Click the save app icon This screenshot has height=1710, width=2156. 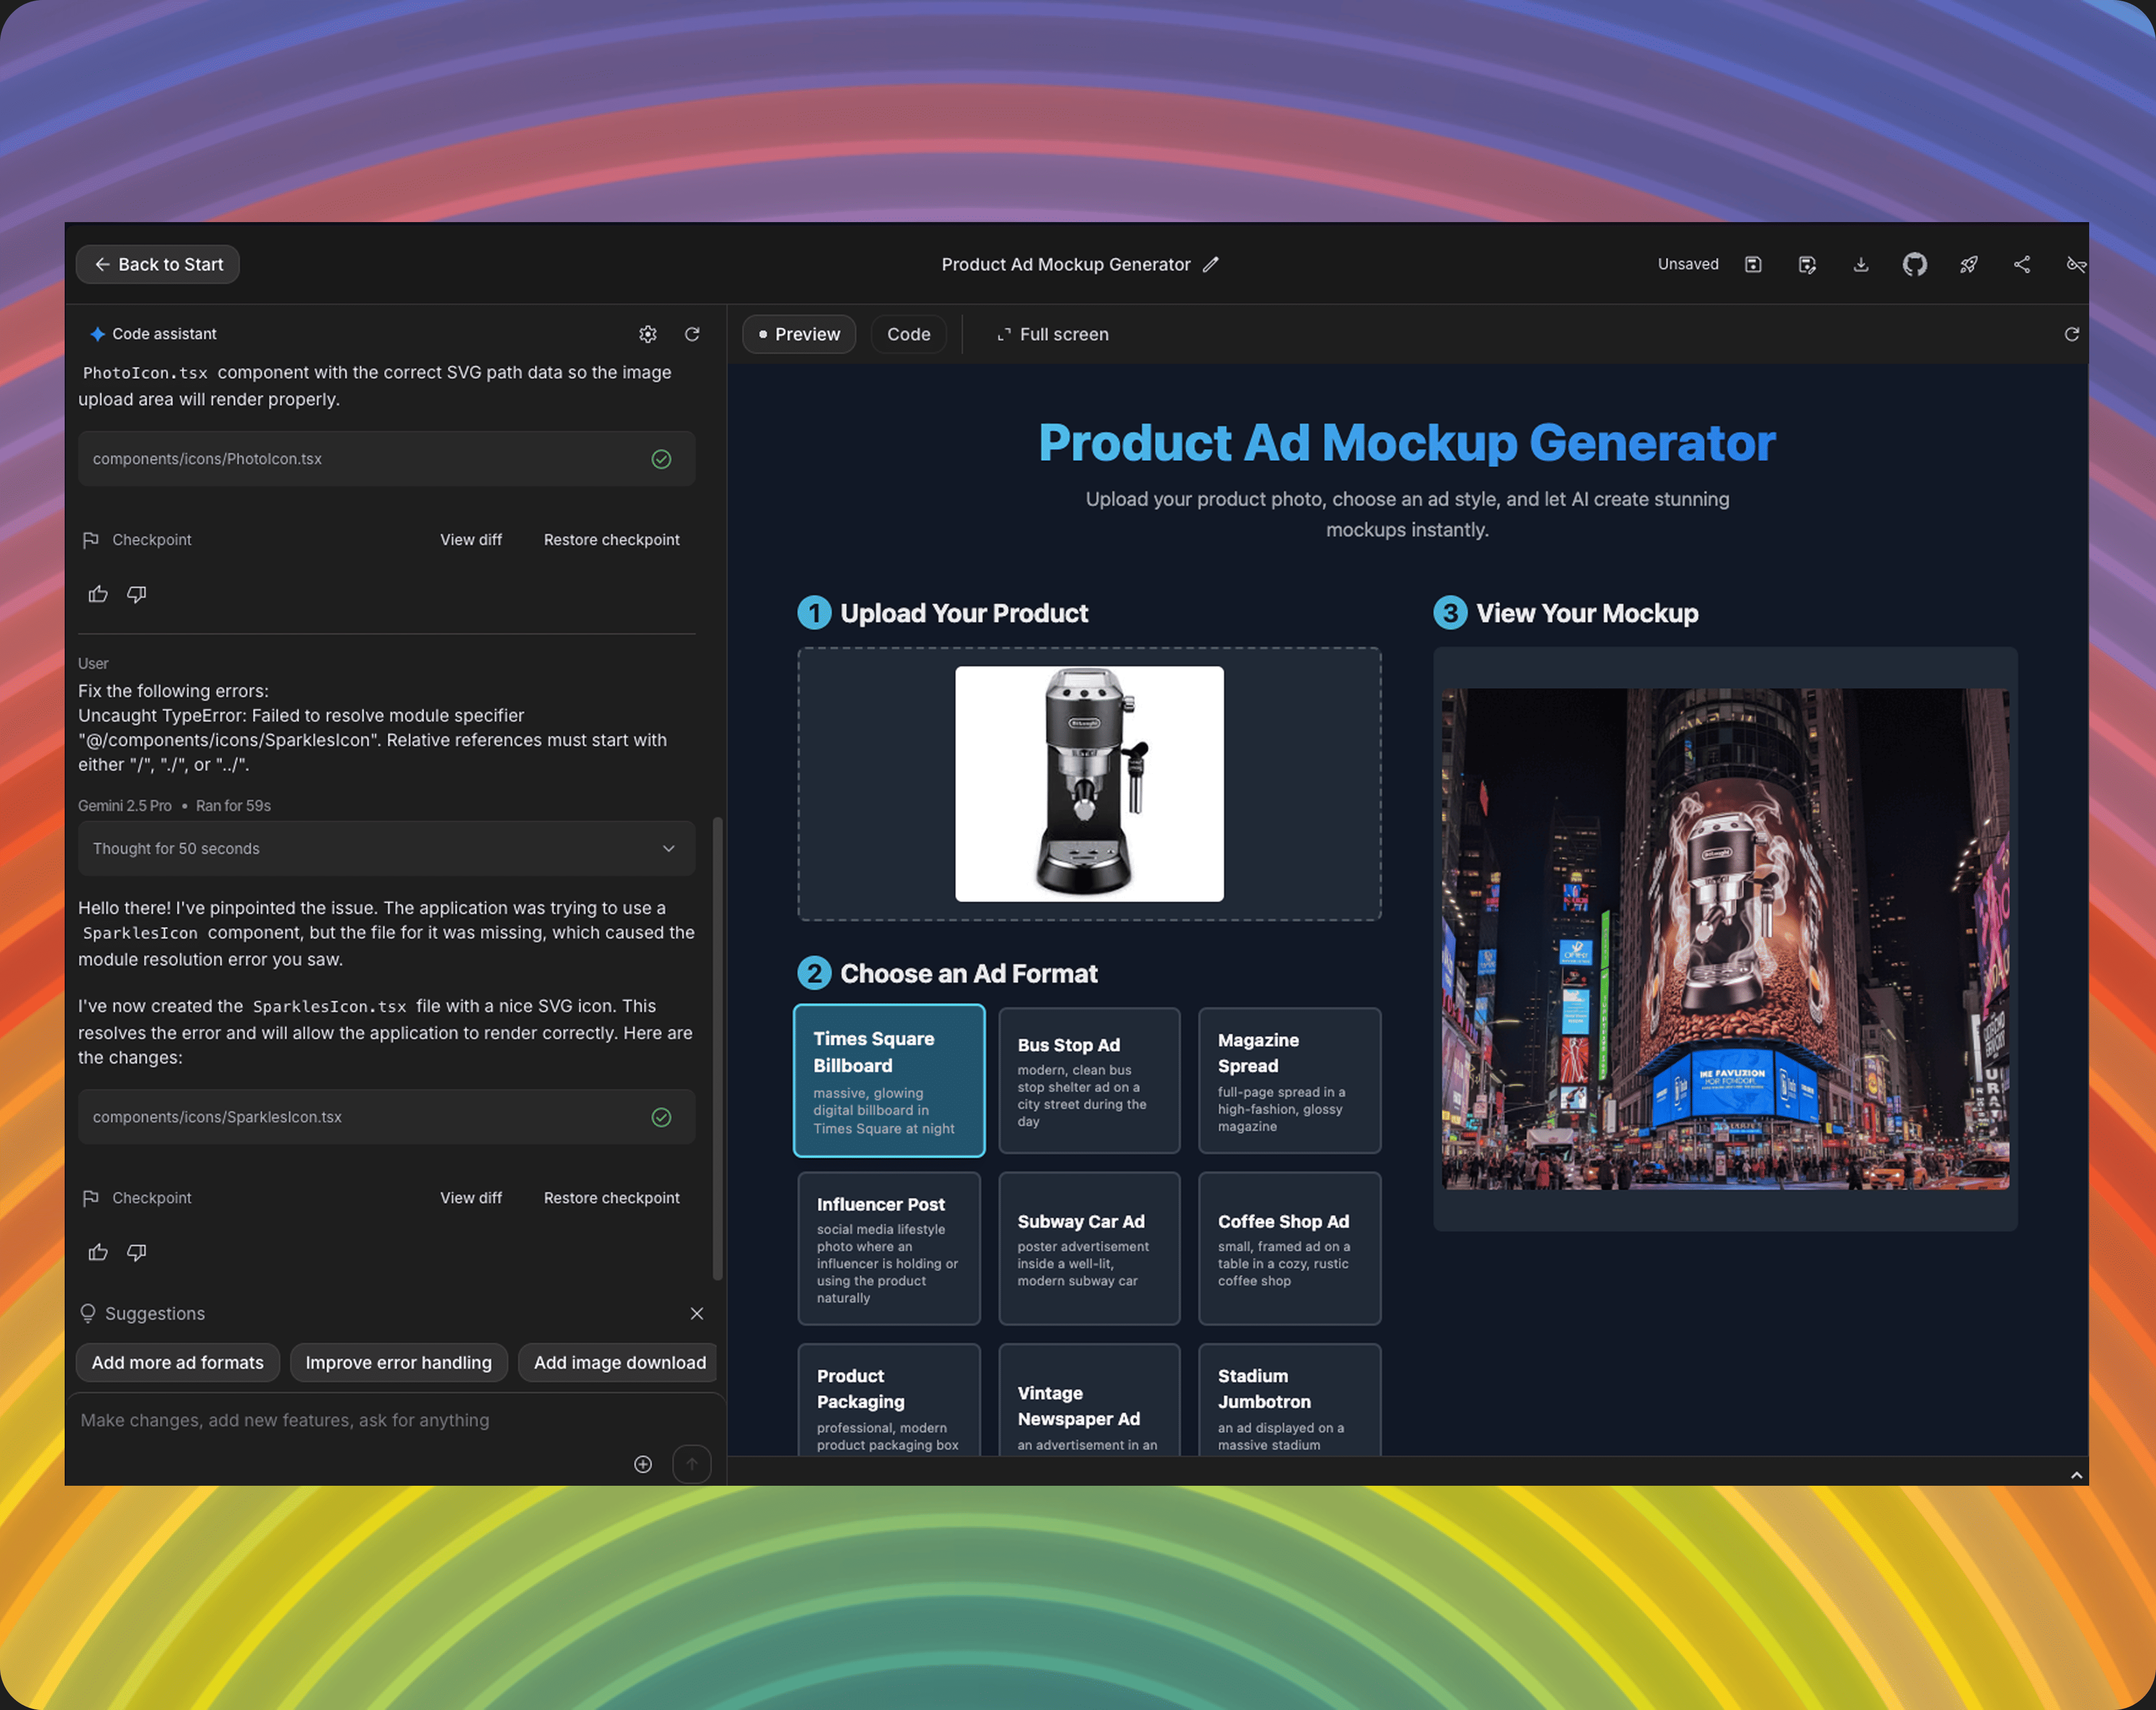click(1753, 264)
